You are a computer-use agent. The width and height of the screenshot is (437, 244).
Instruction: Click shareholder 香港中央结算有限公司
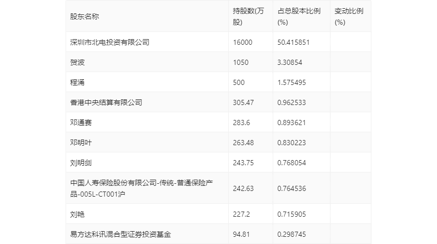(106, 102)
